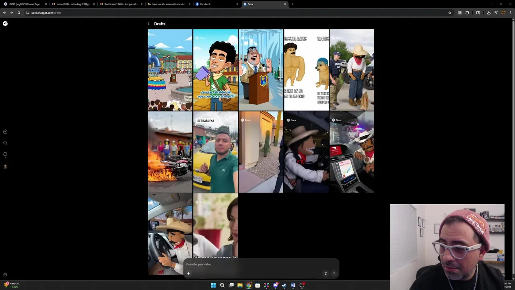Open File Explorer from the taskbar
This screenshot has height=290, width=515.
240,285
